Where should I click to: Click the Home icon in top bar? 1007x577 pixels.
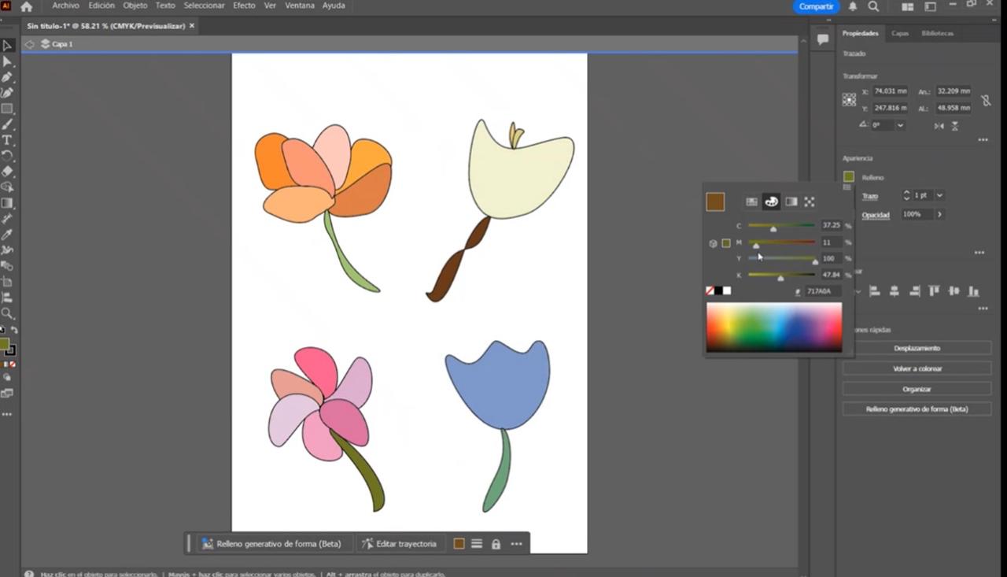coord(26,6)
